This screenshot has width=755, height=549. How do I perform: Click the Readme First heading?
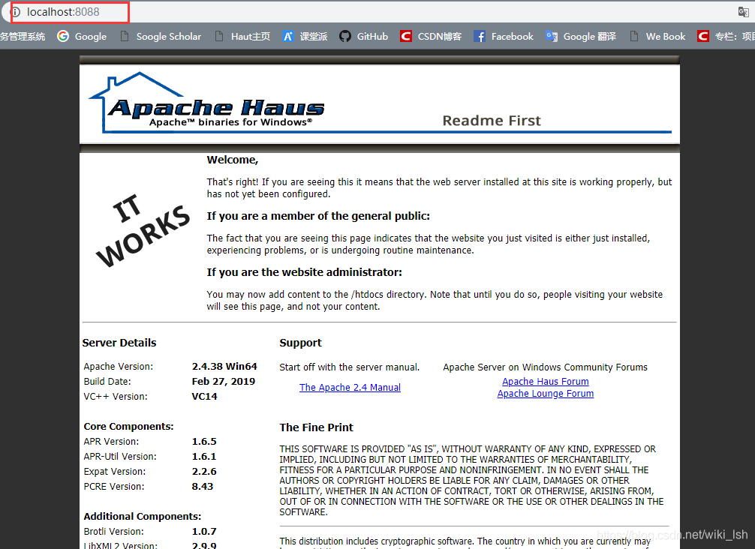[492, 120]
